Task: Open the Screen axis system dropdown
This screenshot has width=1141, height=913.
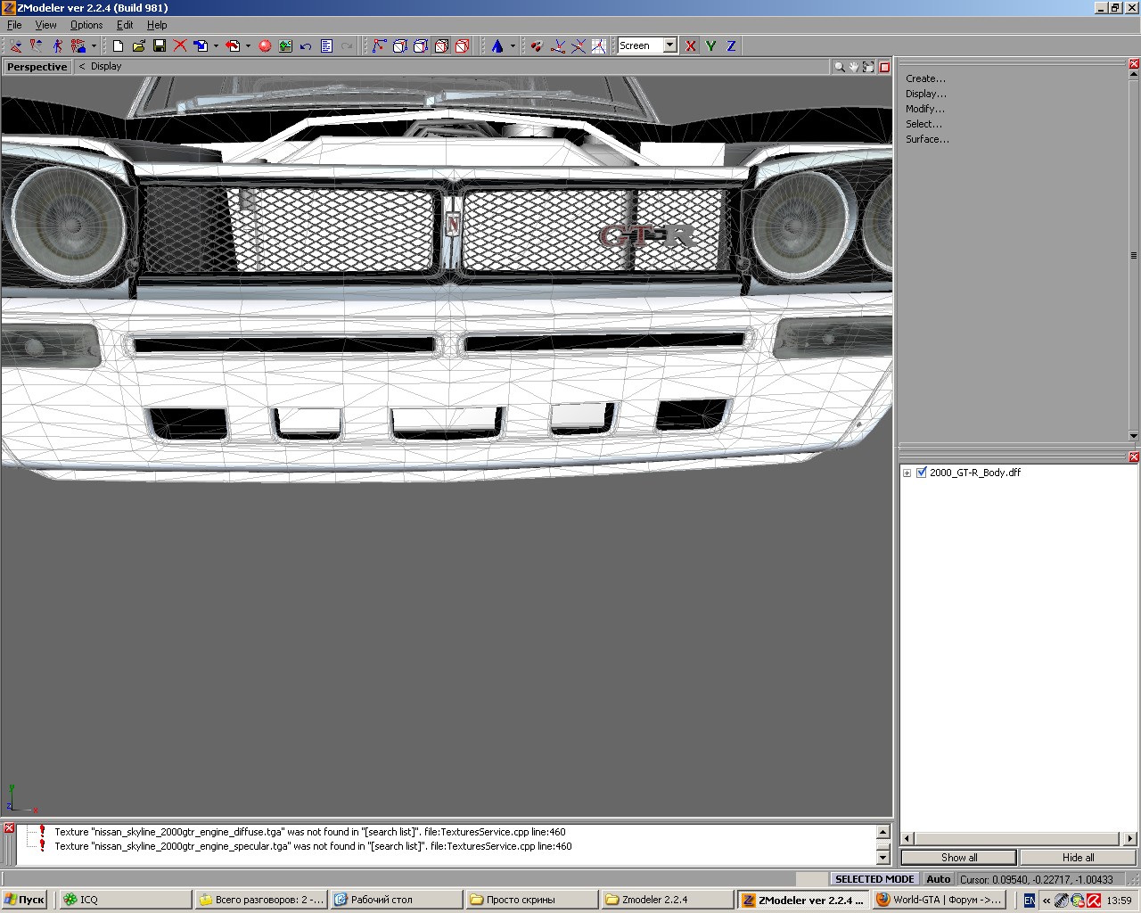Action: 670,45
